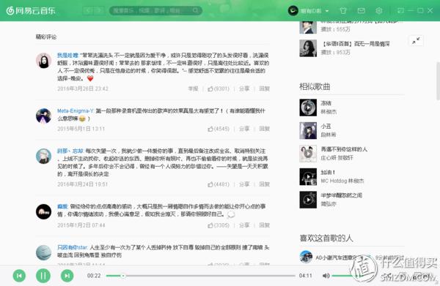Screen dimensions: 440x286
Task: Share the Meta-Enigma-Y comment
Action: [x=244, y=129]
